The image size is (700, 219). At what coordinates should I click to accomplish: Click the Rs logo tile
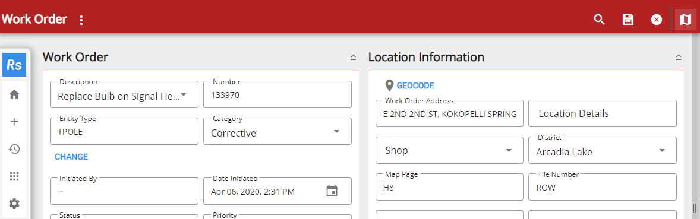14,65
